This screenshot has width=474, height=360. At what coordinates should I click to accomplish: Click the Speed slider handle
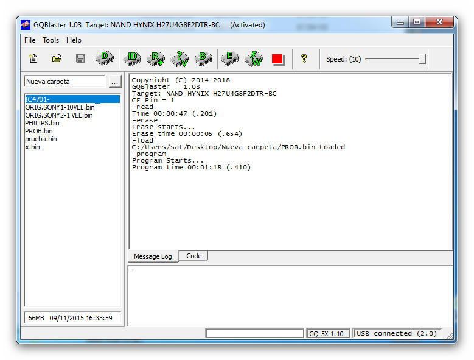423,59
